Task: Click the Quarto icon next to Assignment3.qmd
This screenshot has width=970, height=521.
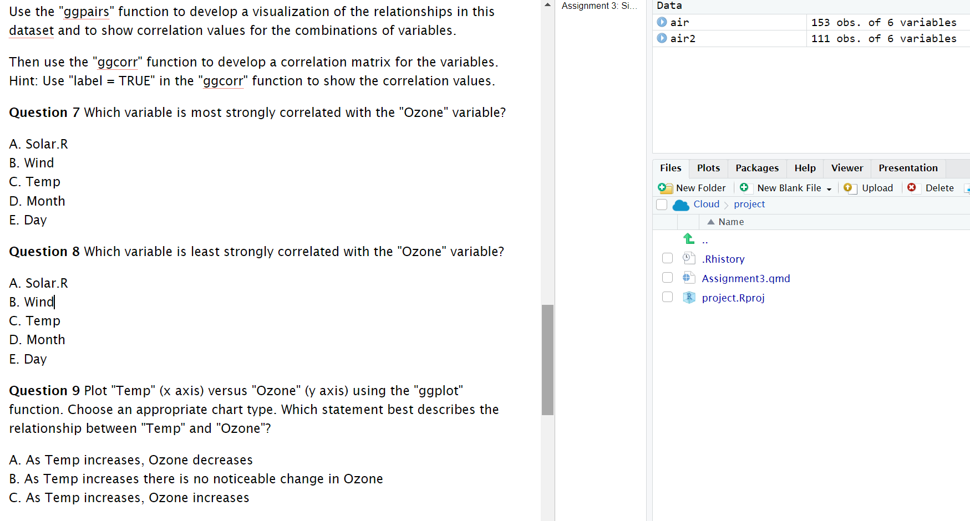Action: pyautogui.click(x=688, y=278)
